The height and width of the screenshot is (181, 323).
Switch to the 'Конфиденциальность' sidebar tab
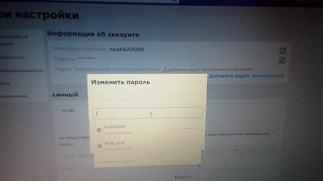[22, 70]
